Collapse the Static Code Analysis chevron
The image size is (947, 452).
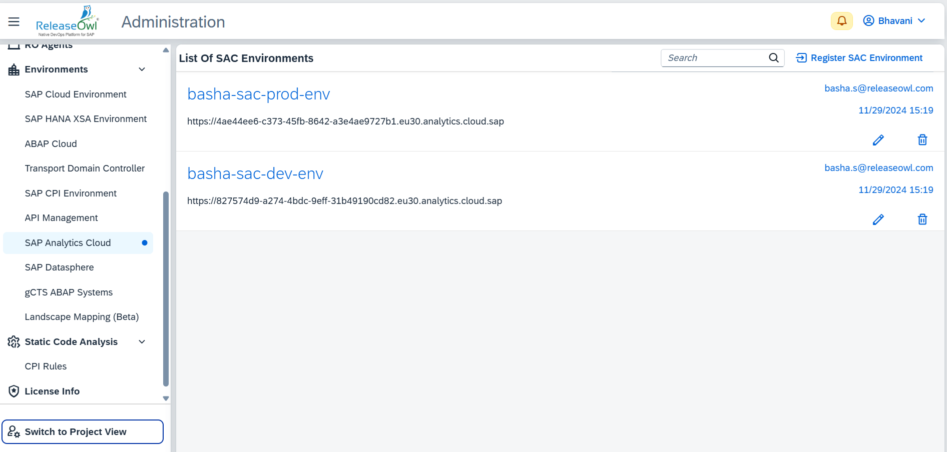[142, 342]
